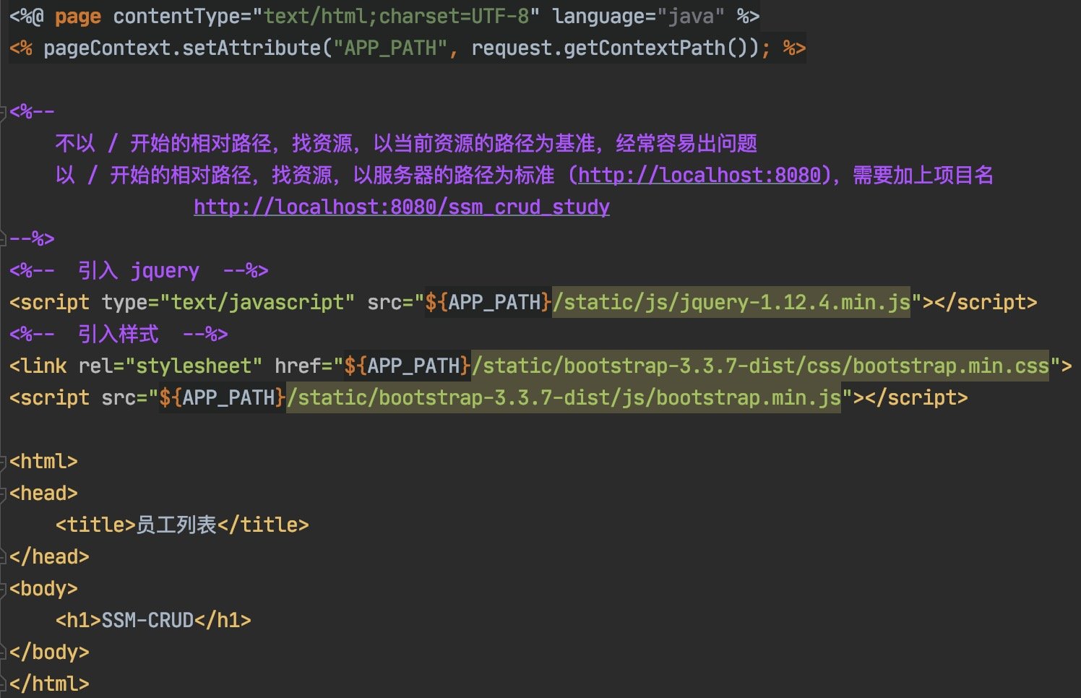Viewport: 1081px width, 698px height.
Task: Click the comment text 需要加上项目名
Action: point(923,176)
